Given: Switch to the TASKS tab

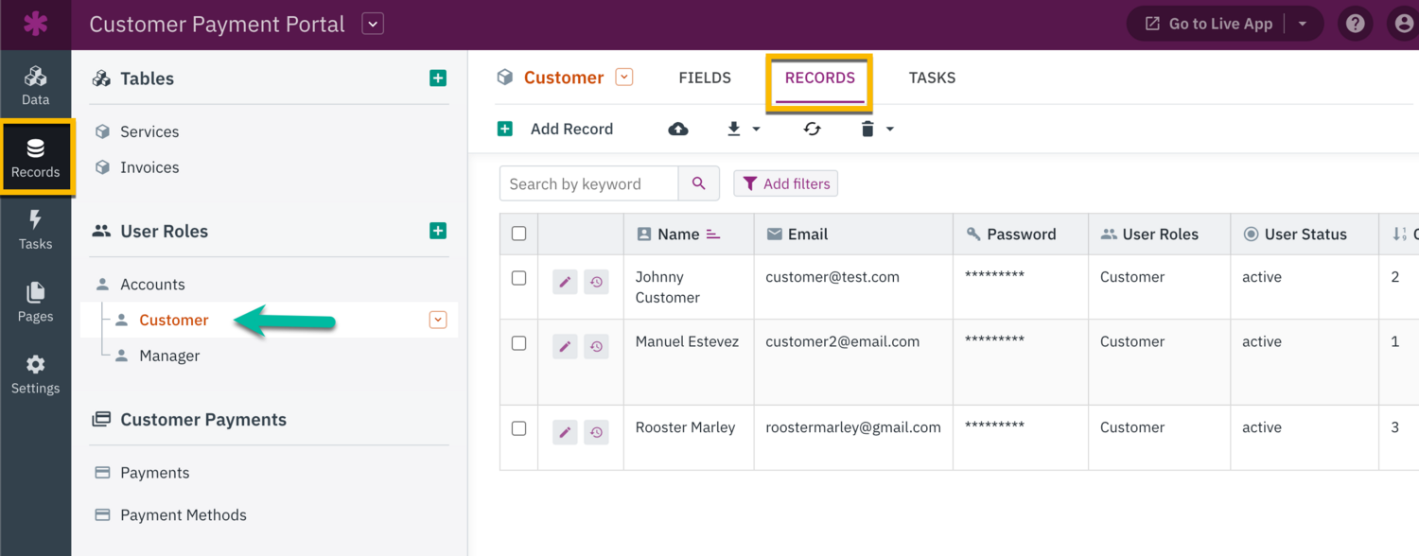Looking at the screenshot, I should click(x=932, y=78).
